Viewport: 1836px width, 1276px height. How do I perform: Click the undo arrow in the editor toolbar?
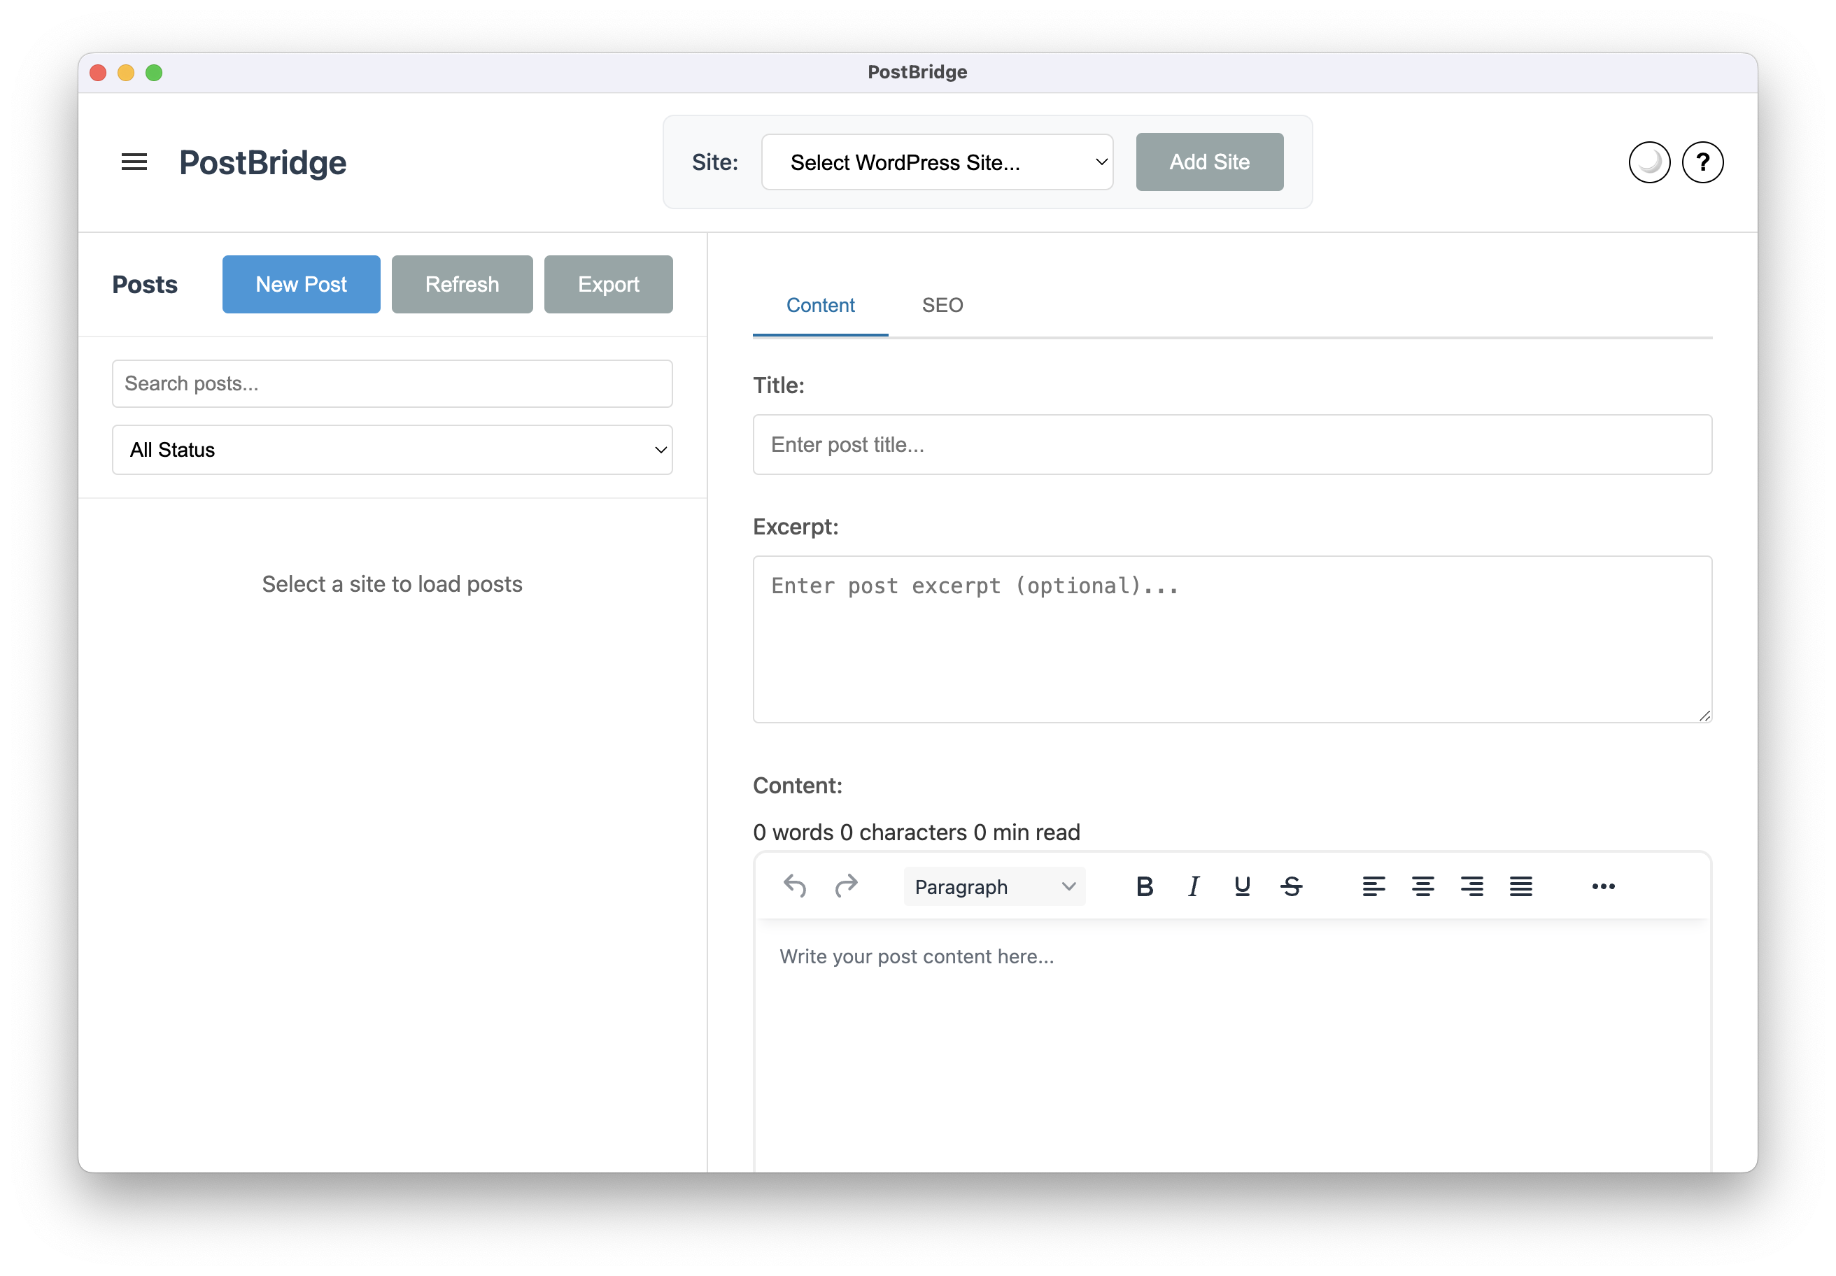pyautogui.click(x=794, y=886)
